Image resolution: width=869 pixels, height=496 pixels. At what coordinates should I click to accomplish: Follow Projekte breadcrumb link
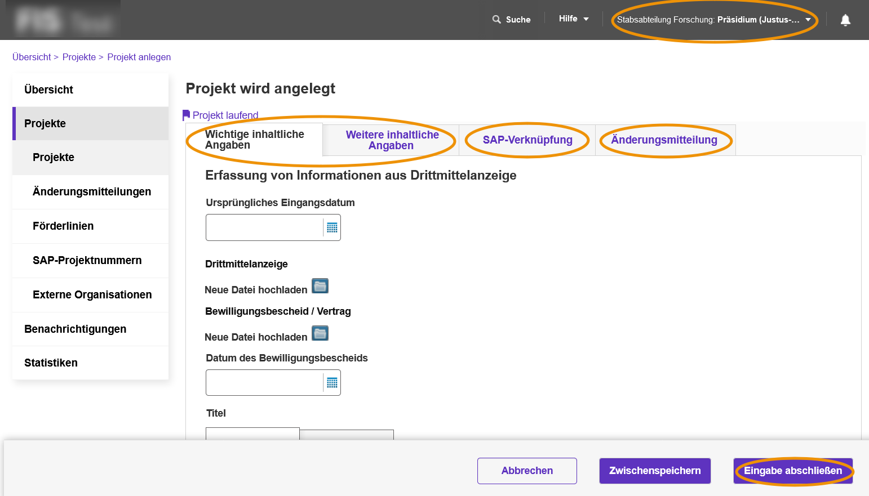click(x=79, y=57)
